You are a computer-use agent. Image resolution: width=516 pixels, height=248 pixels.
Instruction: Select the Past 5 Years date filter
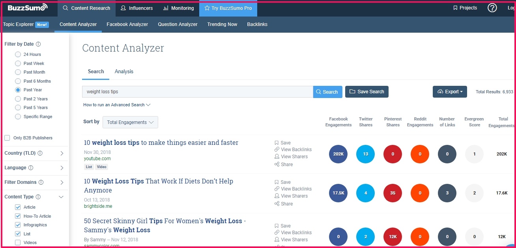pyautogui.click(x=18, y=107)
